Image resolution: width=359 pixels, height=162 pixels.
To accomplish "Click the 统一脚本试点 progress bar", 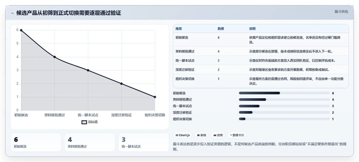I will (x=284, y=106).
